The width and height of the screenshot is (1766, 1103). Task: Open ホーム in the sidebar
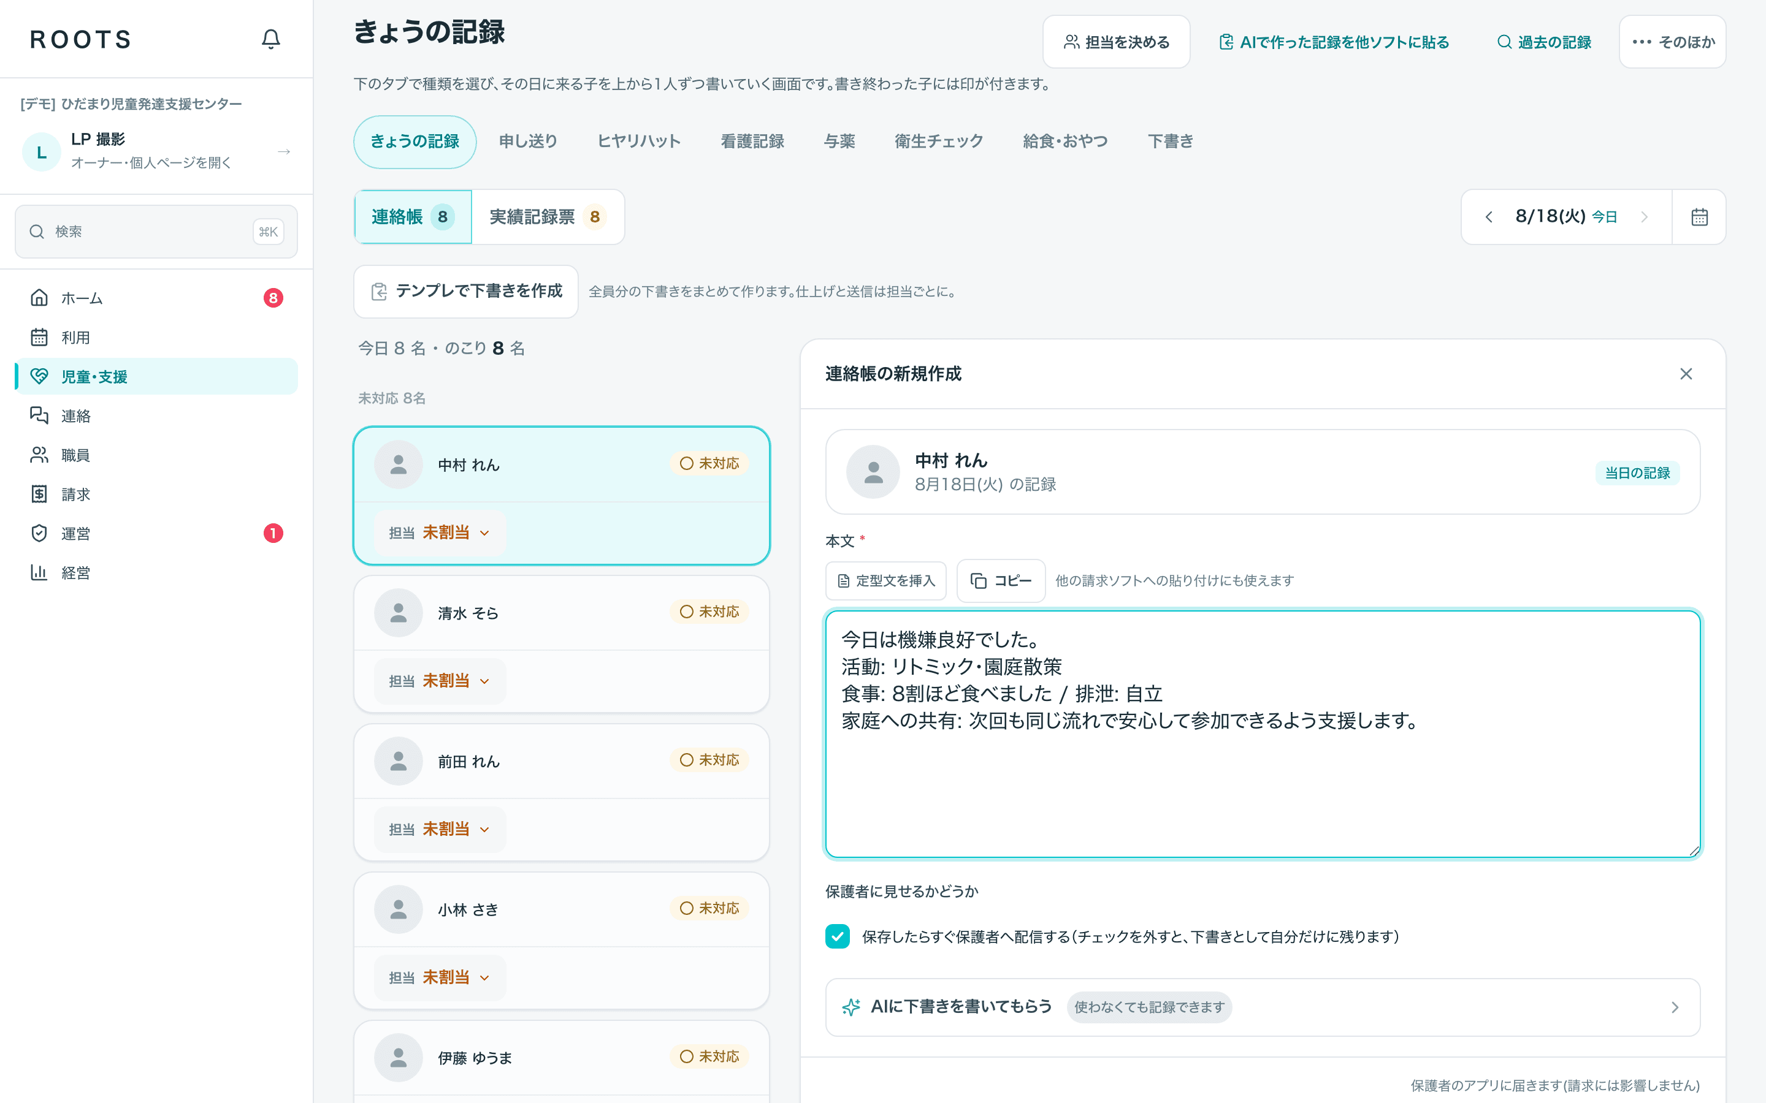coord(156,298)
